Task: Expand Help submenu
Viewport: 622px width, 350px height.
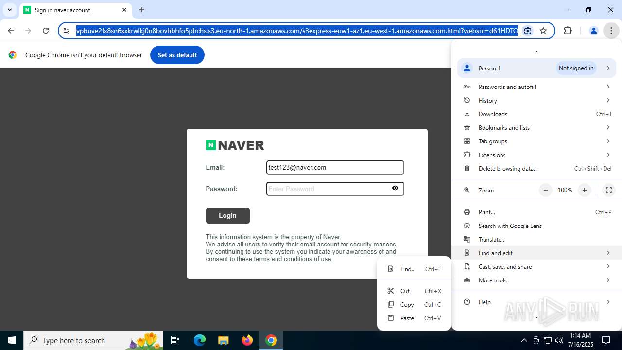Action: coord(536,302)
